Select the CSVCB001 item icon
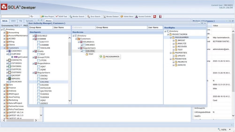The image size is (235, 132). click(10, 66)
